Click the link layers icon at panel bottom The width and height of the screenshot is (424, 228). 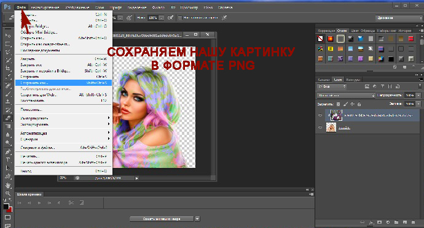pos(363,222)
